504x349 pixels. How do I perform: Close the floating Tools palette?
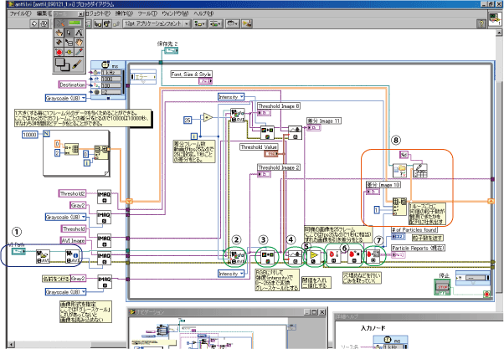(80, 14)
